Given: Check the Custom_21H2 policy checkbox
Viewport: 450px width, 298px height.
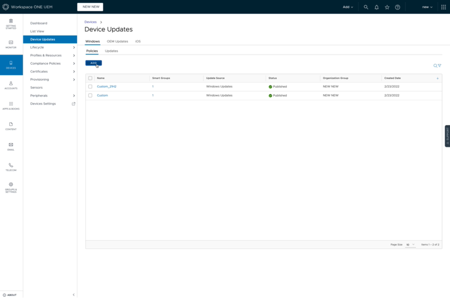Looking at the screenshot, I should pos(90,87).
